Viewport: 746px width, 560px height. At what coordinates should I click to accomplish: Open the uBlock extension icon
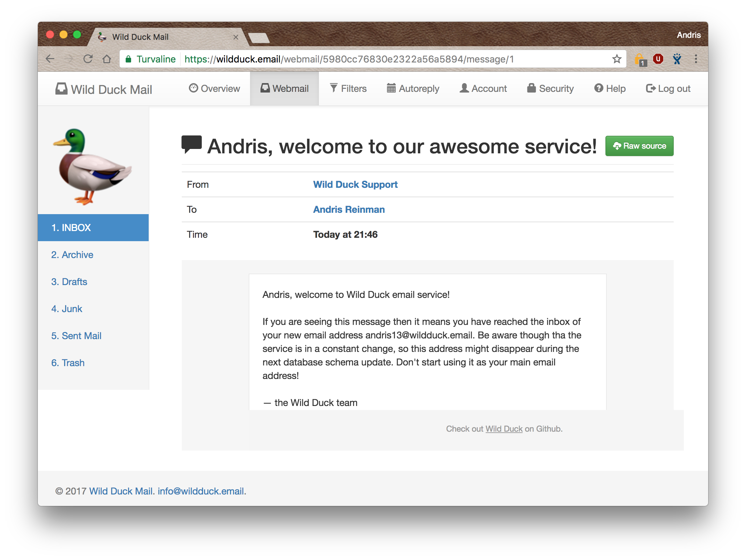click(658, 59)
